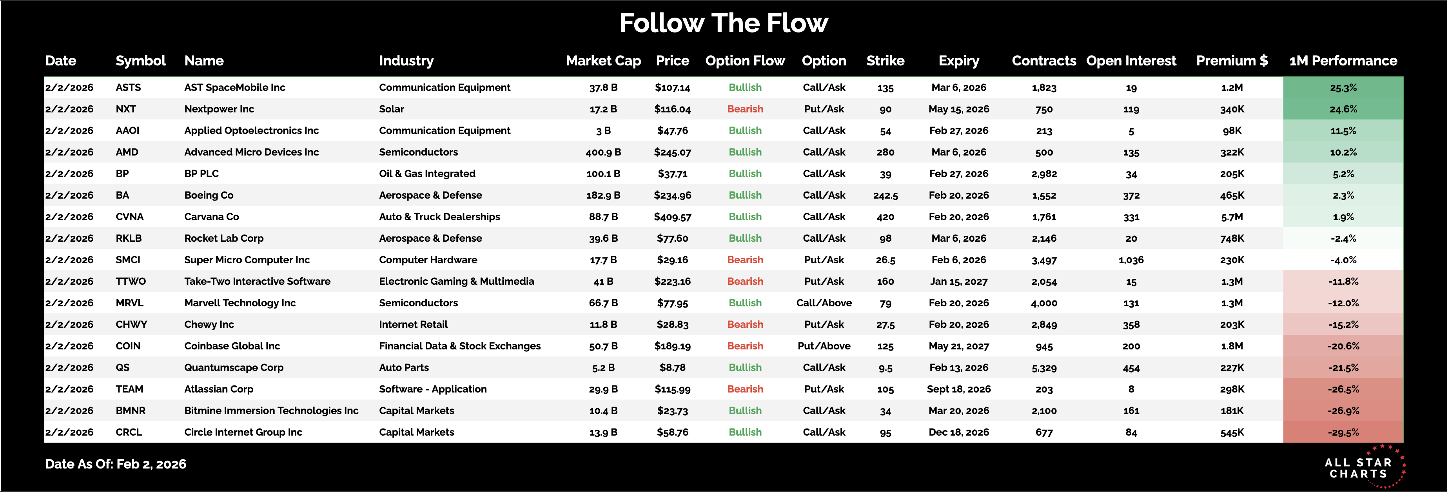This screenshot has height=492, width=1448.
Task: Click the 25.3% performance cell
Action: (1343, 88)
